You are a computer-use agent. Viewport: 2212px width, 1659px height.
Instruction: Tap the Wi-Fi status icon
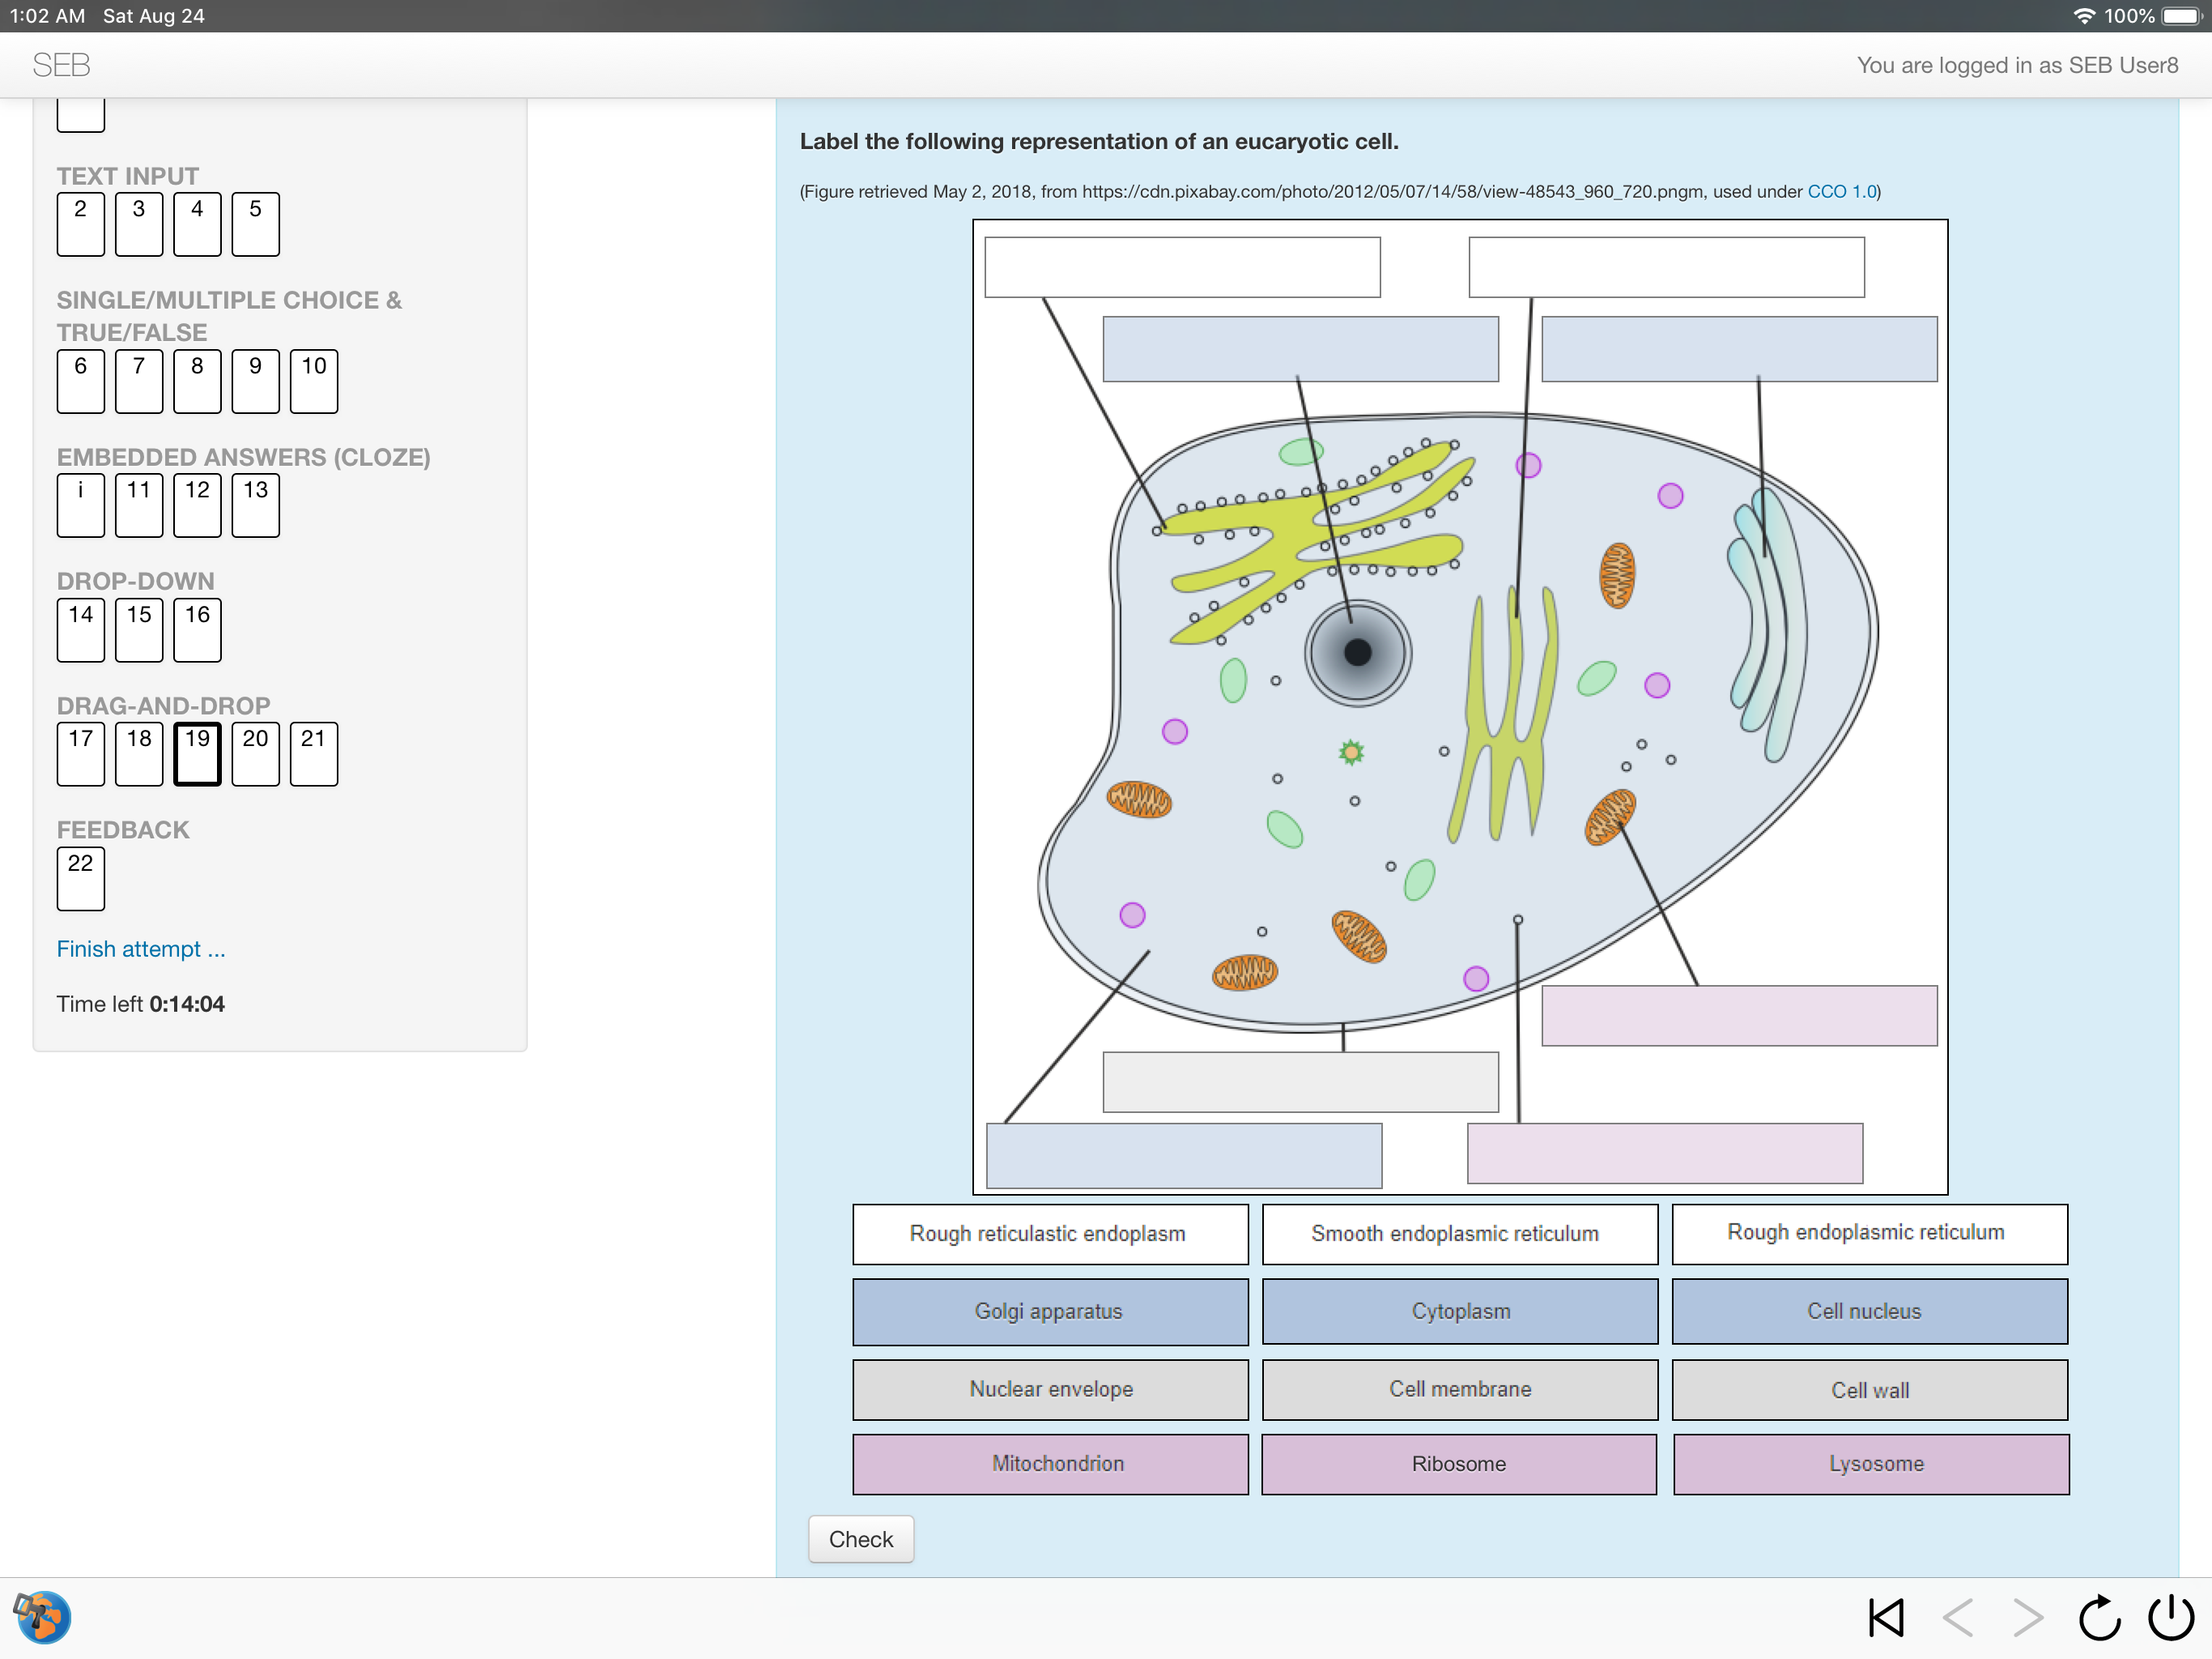click(2085, 16)
